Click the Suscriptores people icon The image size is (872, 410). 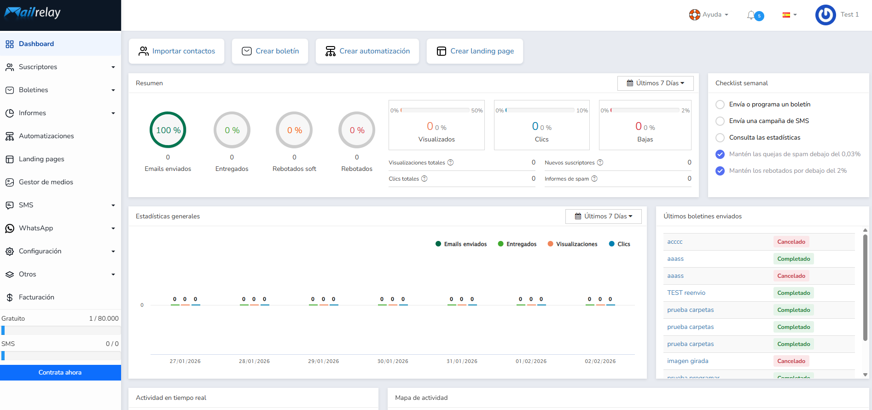tap(9, 67)
